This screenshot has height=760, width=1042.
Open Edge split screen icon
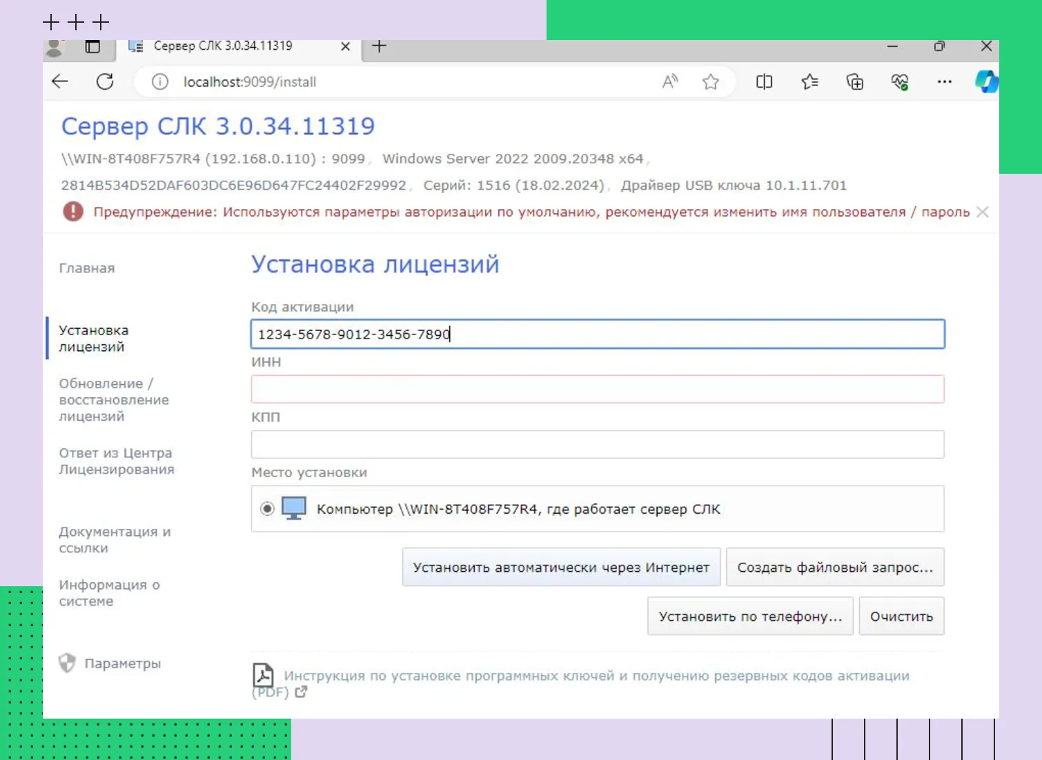[764, 82]
